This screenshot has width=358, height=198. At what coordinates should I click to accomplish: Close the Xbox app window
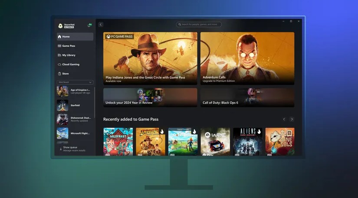coord(299,21)
